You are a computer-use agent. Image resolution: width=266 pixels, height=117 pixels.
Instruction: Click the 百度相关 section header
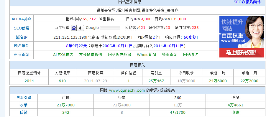click(137, 65)
